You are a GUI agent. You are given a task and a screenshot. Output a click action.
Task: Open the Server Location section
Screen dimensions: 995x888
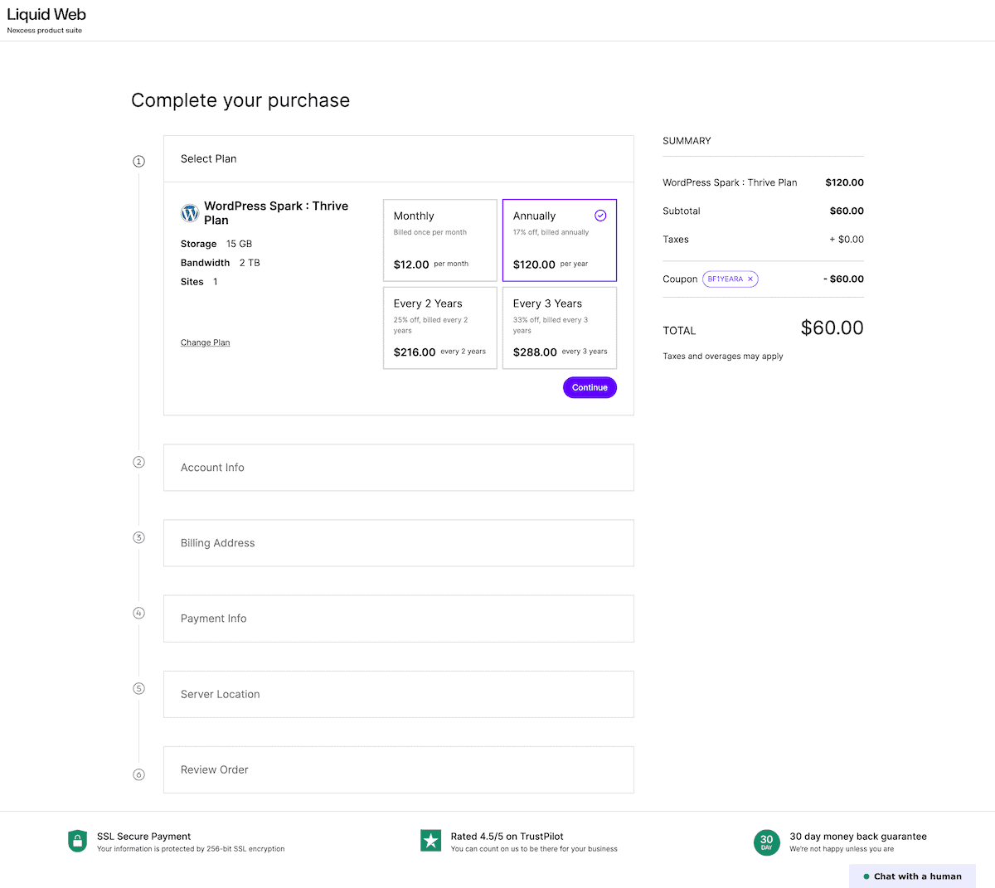point(398,694)
